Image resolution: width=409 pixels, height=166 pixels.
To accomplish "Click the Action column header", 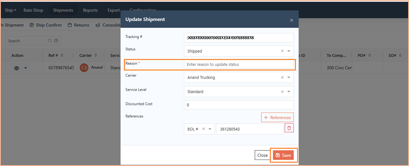I will [x=17, y=55].
